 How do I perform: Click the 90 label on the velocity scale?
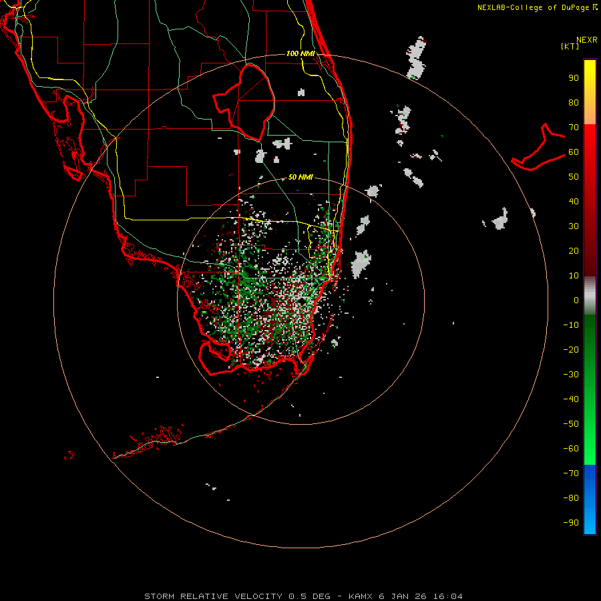[574, 78]
